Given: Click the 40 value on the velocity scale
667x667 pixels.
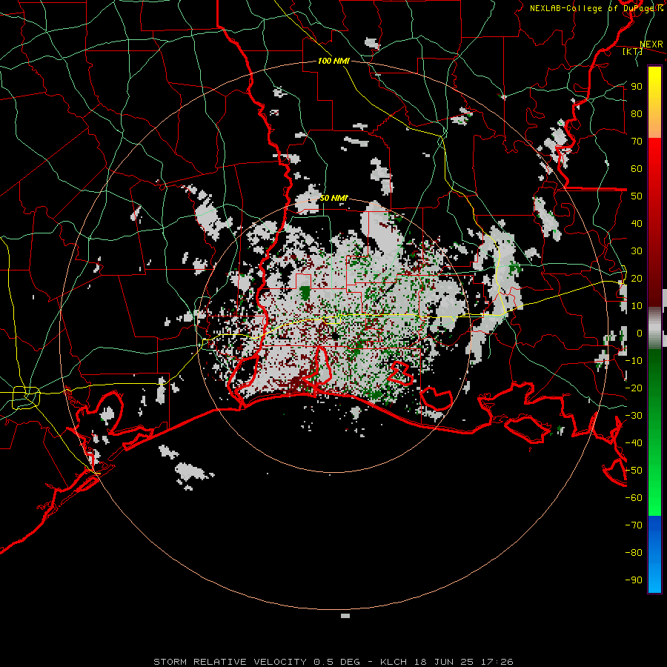Looking at the screenshot, I should pyautogui.click(x=637, y=224).
